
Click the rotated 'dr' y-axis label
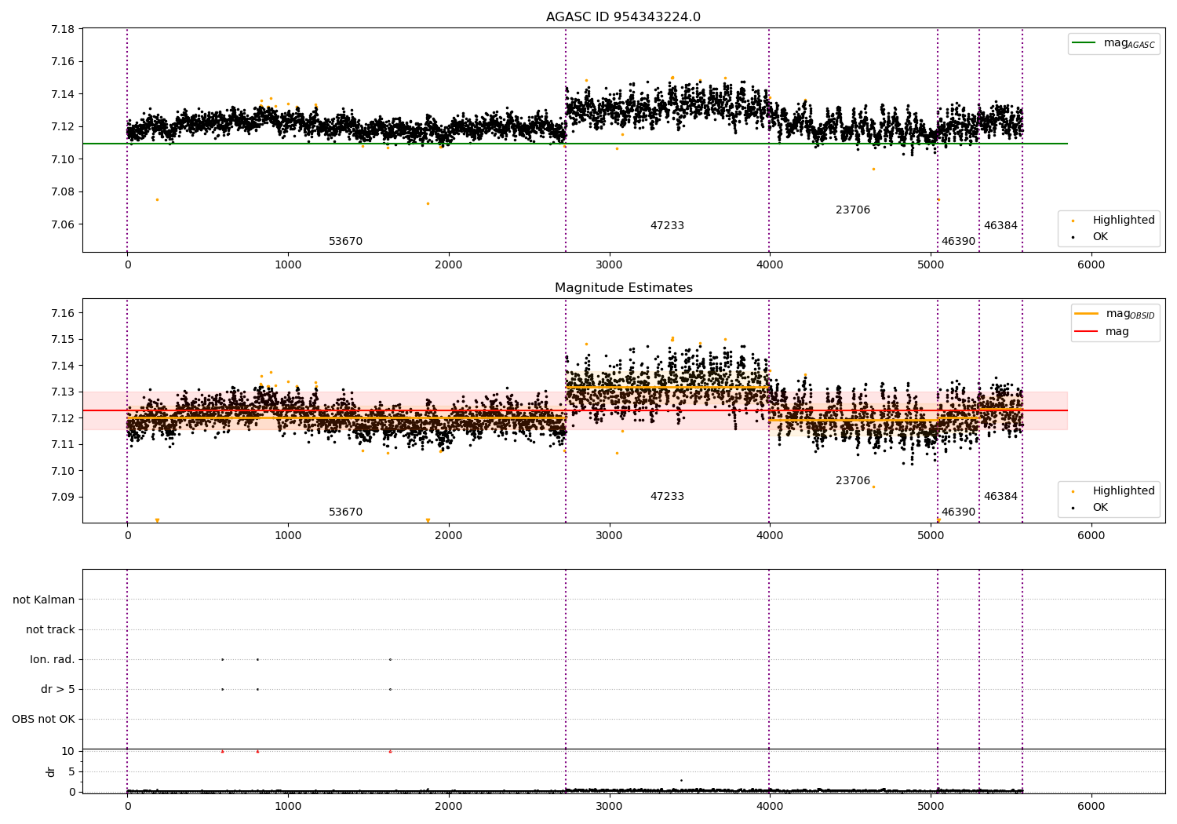point(51,771)
